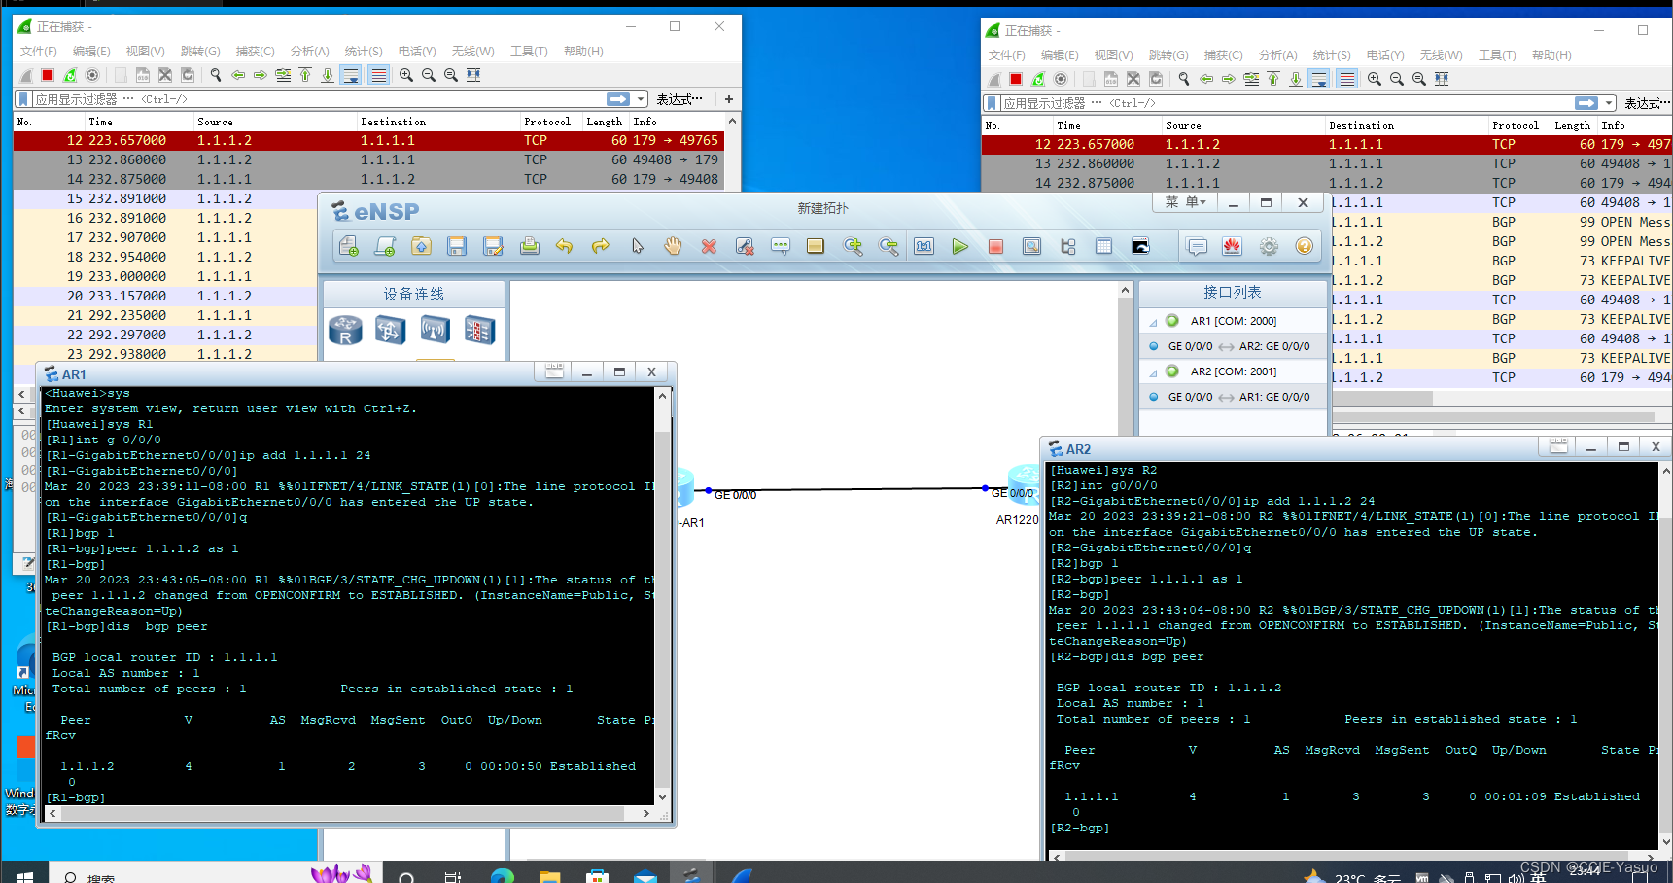Open 文件(F) menu in left Wireshark
Image resolution: width=1673 pixels, height=883 pixels.
[39, 52]
